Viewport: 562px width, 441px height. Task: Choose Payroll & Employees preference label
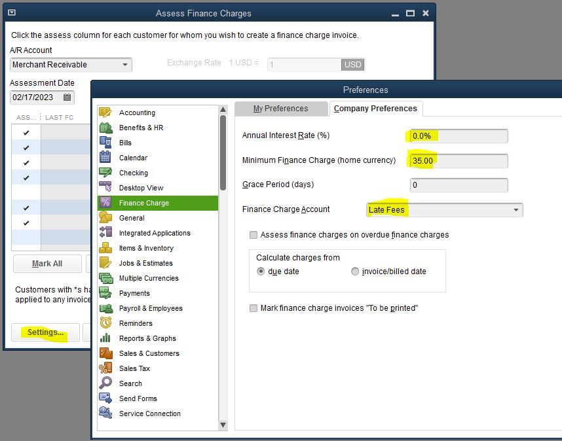[x=151, y=308]
